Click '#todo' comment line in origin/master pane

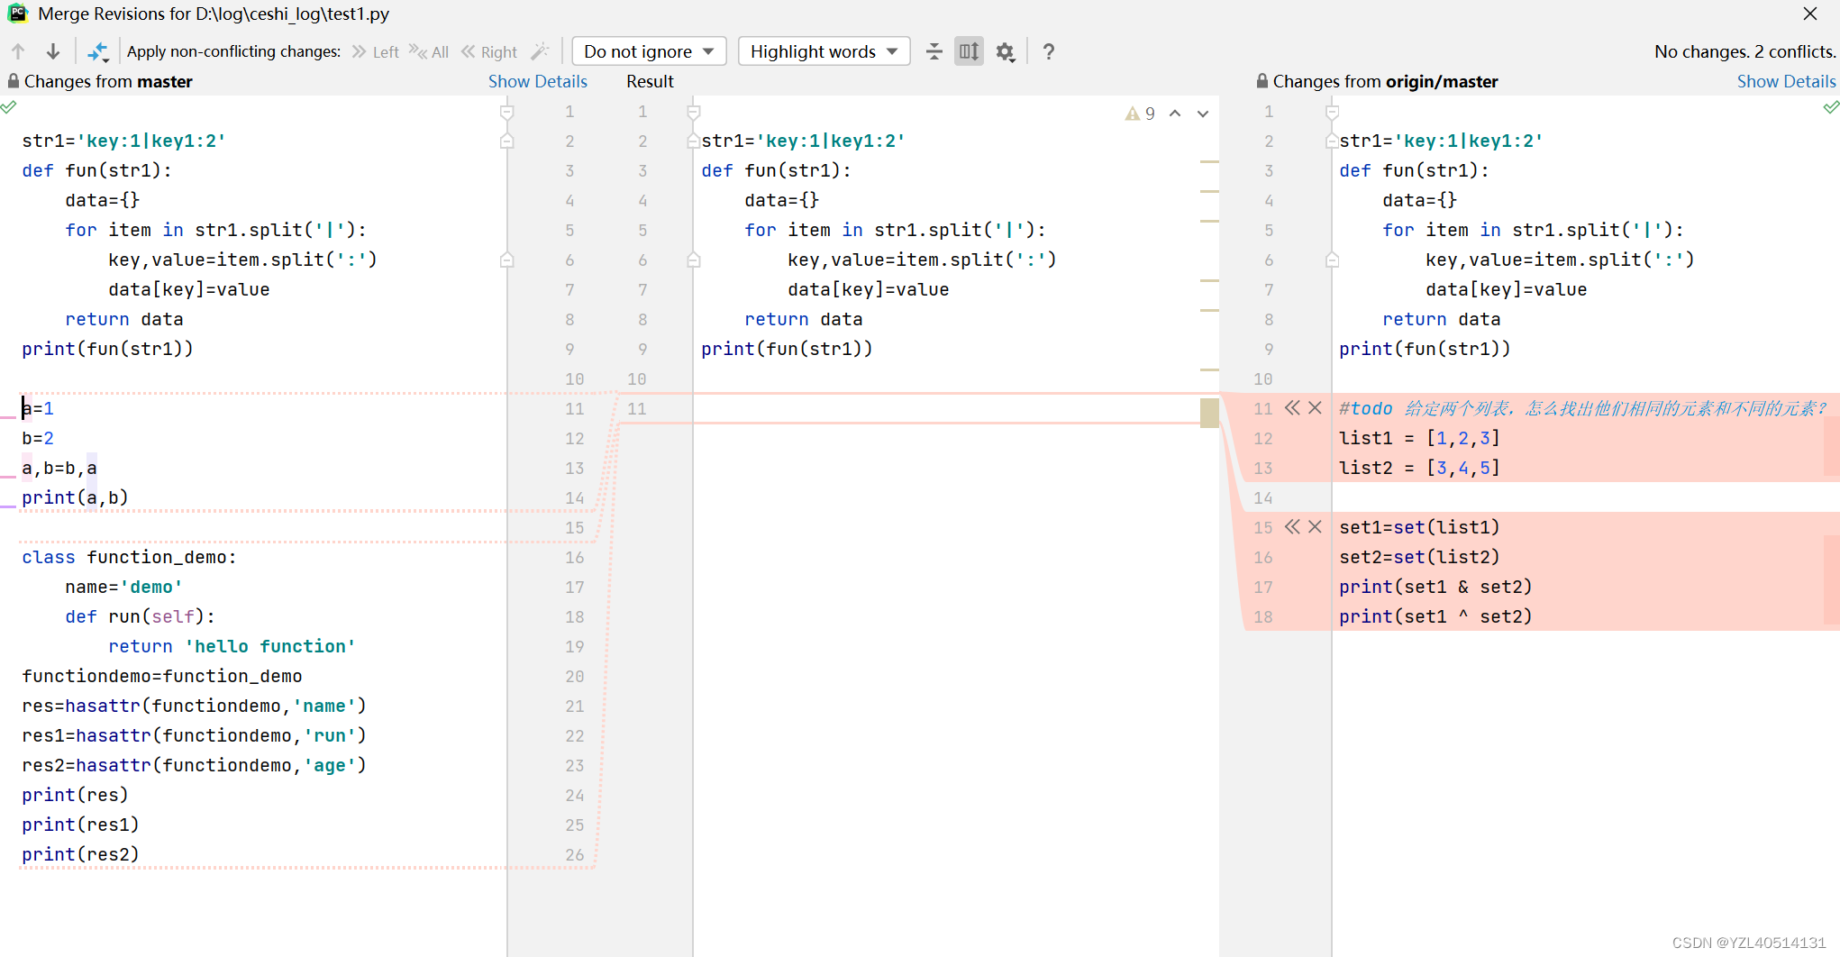(x=1583, y=408)
